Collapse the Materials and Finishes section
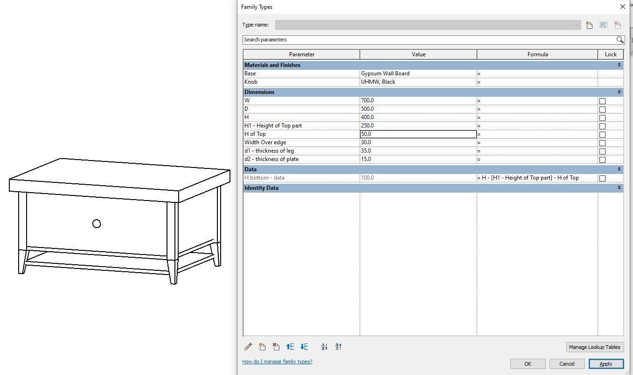The width and height of the screenshot is (633, 375). [619, 65]
